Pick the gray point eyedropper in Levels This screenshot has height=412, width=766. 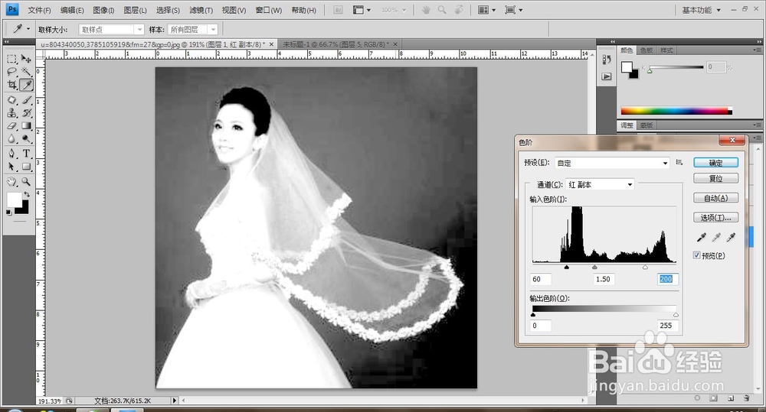click(716, 238)
